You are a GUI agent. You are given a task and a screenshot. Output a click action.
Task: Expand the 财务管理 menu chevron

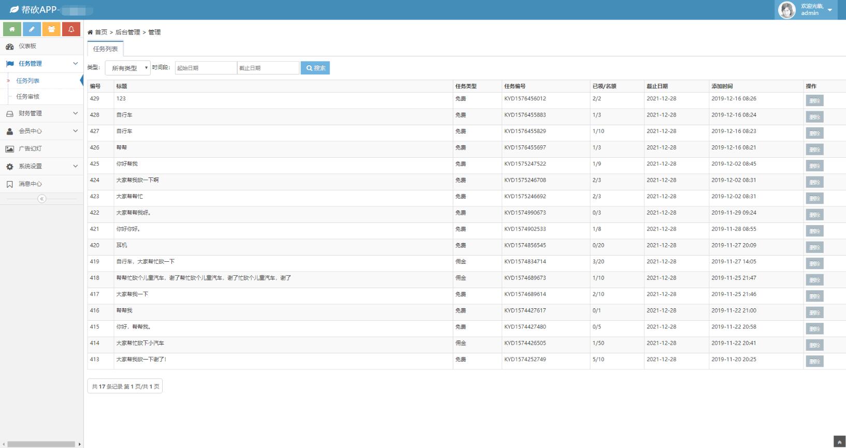(75, 113)
